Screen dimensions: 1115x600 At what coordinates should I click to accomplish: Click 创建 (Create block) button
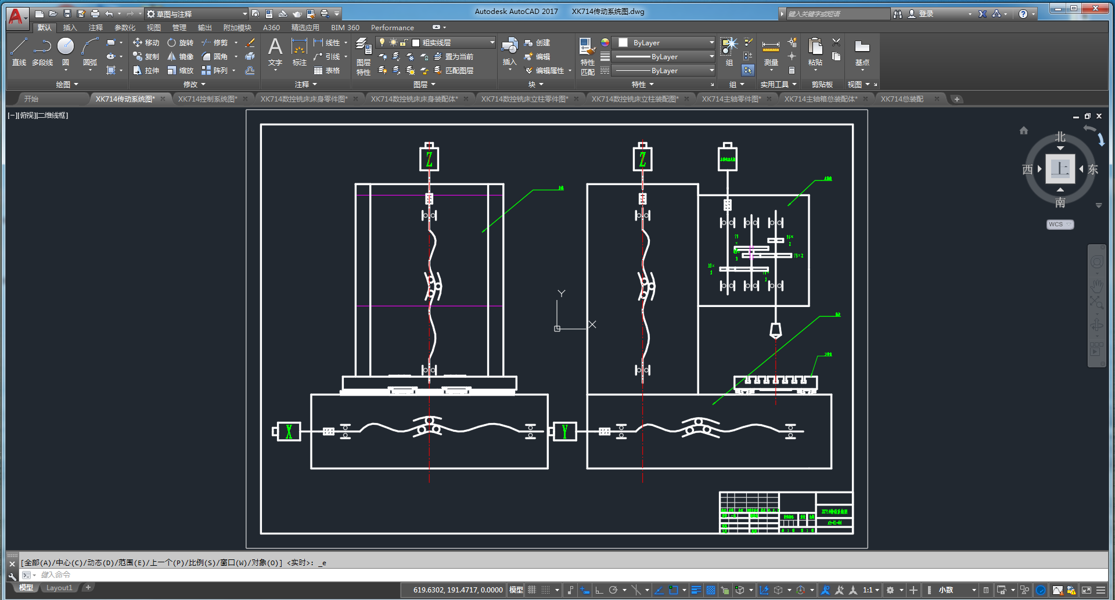click(537, 43)
